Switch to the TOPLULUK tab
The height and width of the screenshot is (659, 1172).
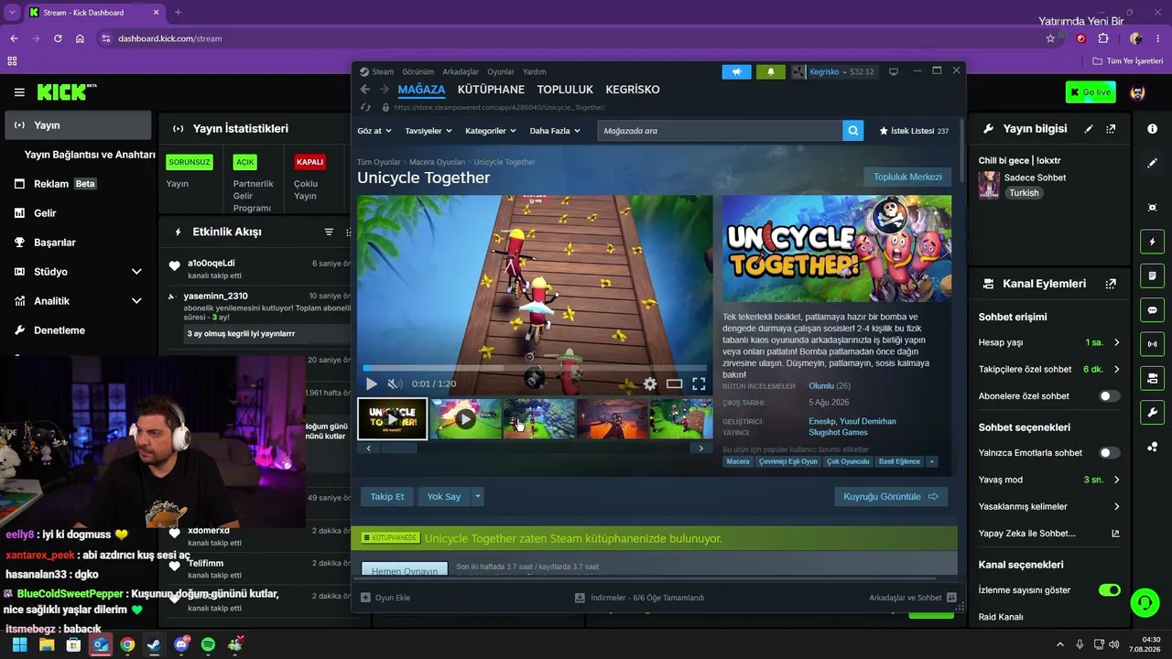pyautogui.click(x=565, y=90)
